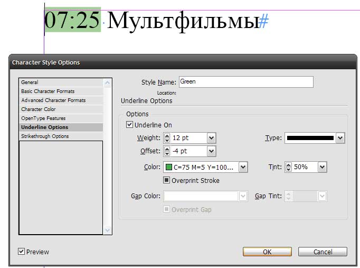Open the Offset dropdown
This screenshot has width=360, height=268.
pyautogui.click(x=211, y=151)
